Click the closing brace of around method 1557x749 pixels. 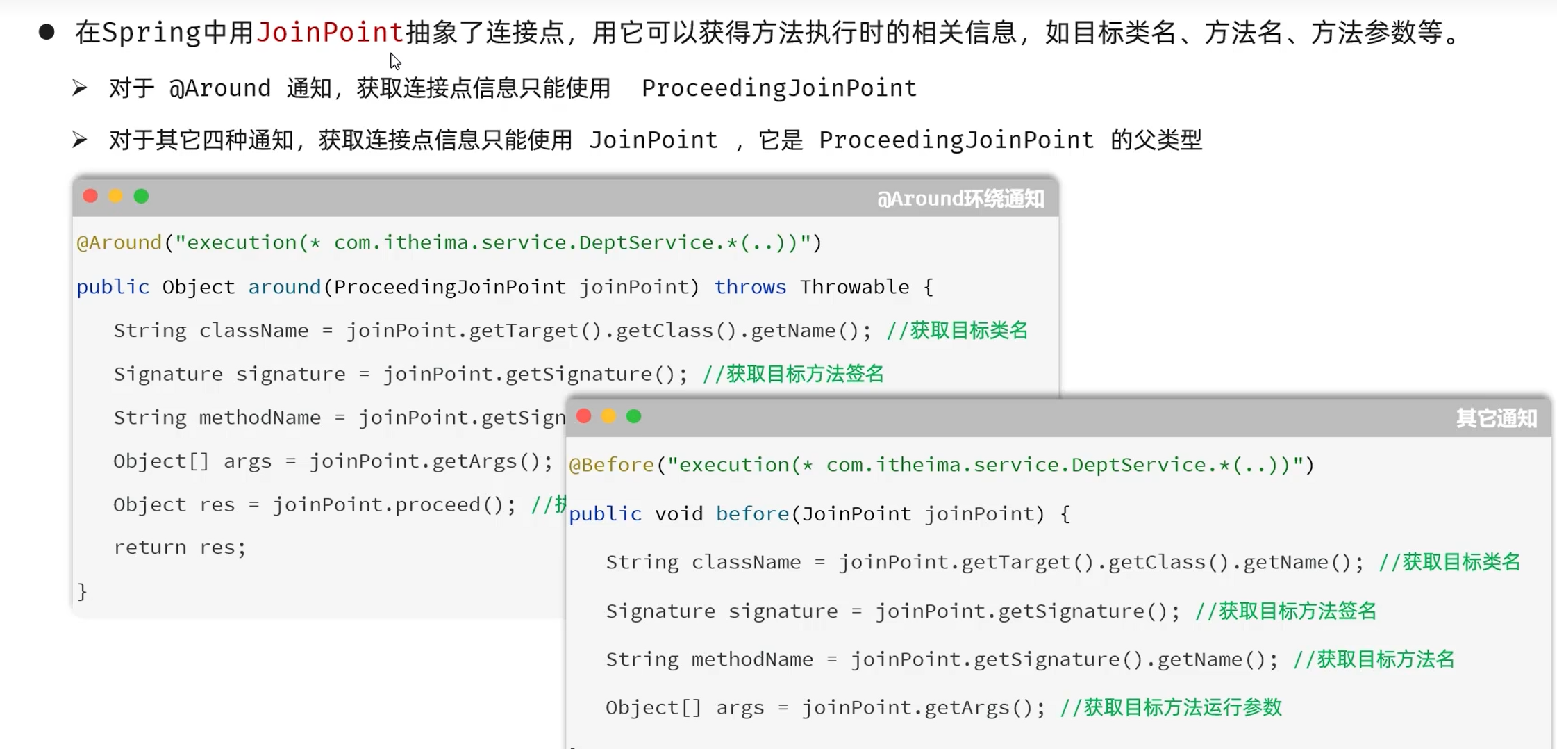(x=82, y=591)
